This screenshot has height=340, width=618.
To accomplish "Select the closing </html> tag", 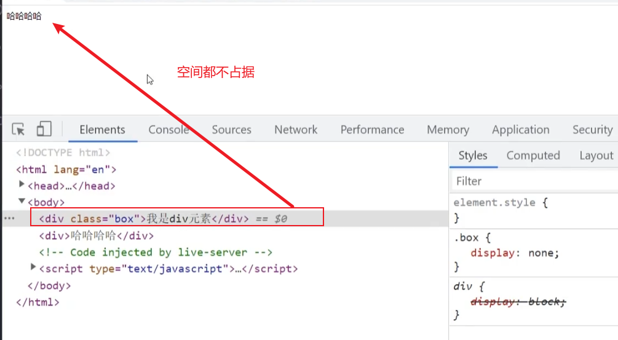I will tap(38, 302).
